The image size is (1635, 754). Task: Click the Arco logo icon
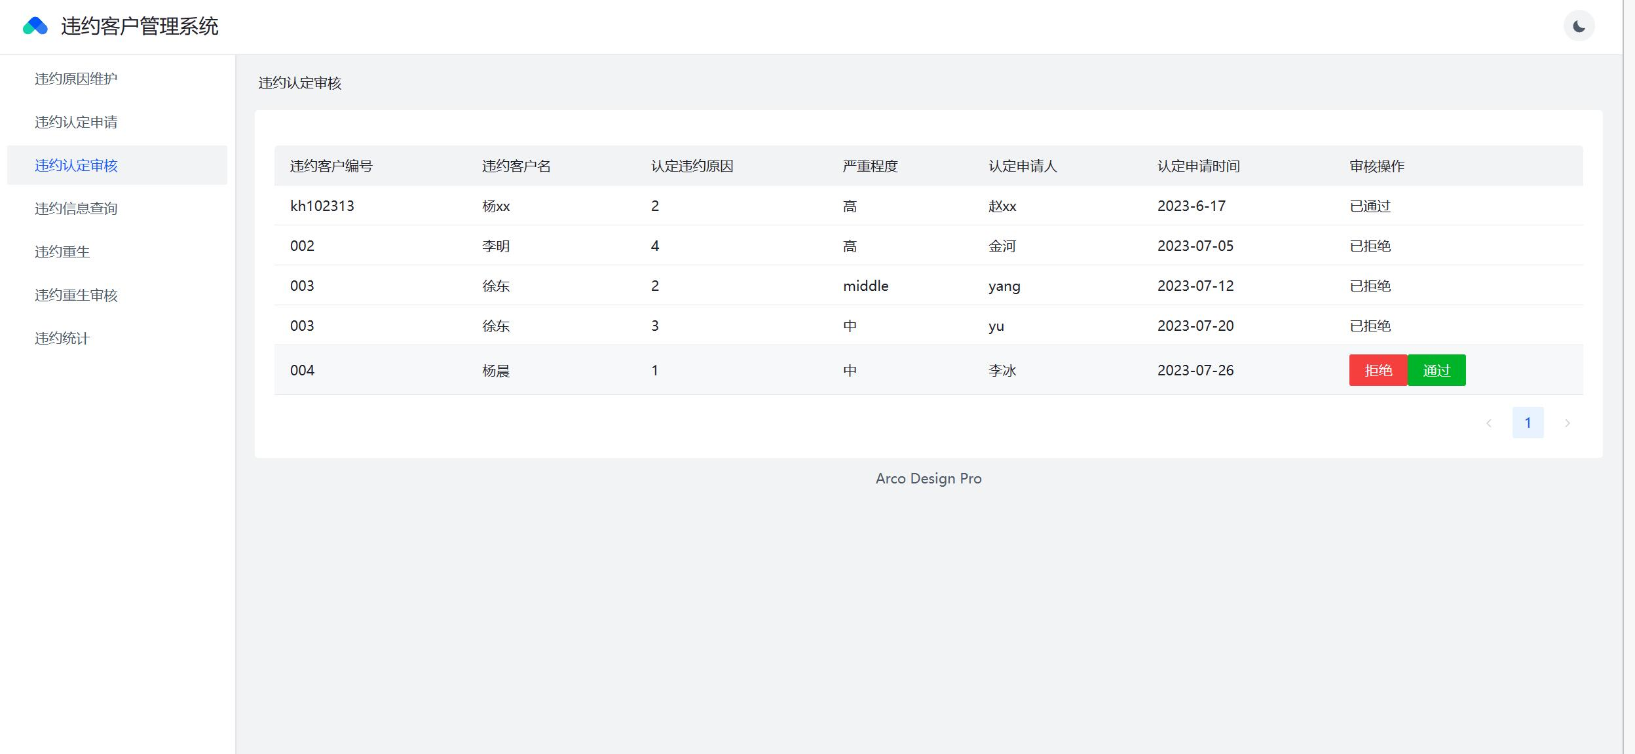click(x=35, y=26)
